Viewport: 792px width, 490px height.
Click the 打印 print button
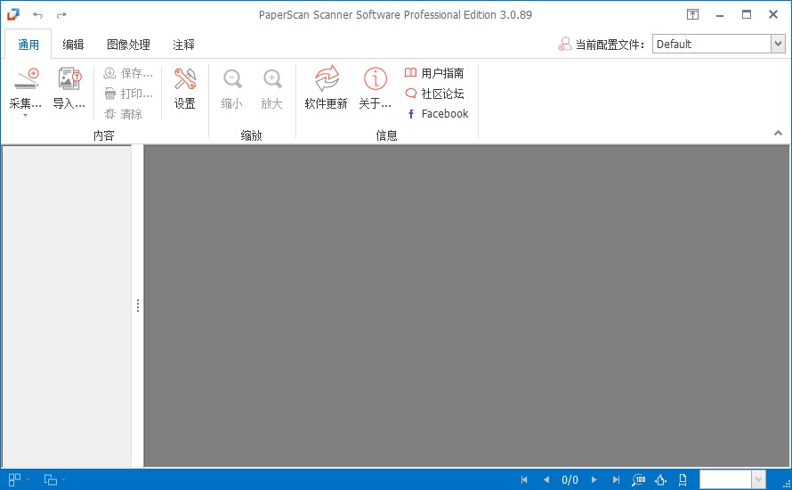click(x=128, y=94)
